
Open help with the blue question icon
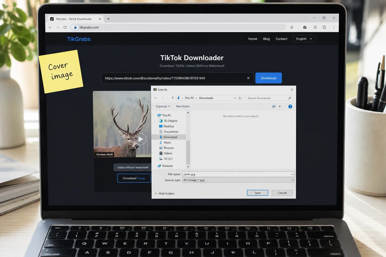[x=290, y=106]
